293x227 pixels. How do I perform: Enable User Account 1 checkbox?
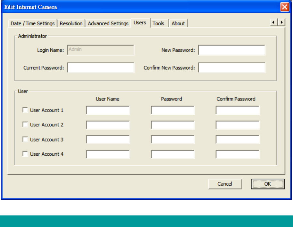(x=25, y=110)
